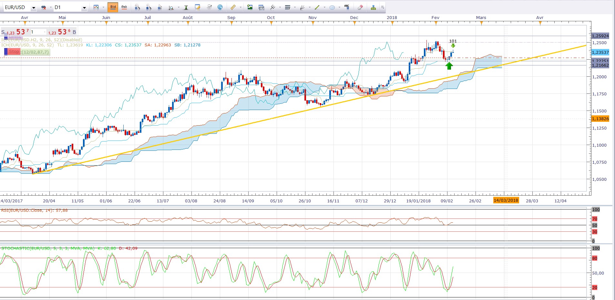
Task: Toggle the Ask price display
Action: (124, 7)
